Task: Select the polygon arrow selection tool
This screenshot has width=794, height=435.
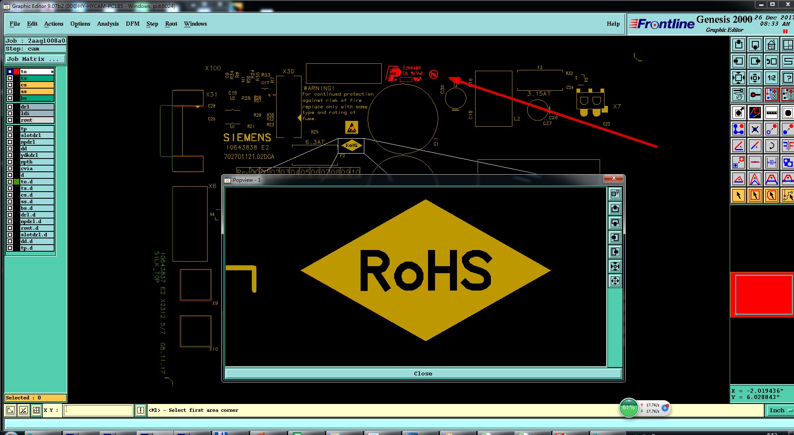Action: click(772, 195)
